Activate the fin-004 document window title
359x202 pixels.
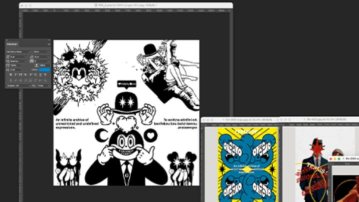352,159
